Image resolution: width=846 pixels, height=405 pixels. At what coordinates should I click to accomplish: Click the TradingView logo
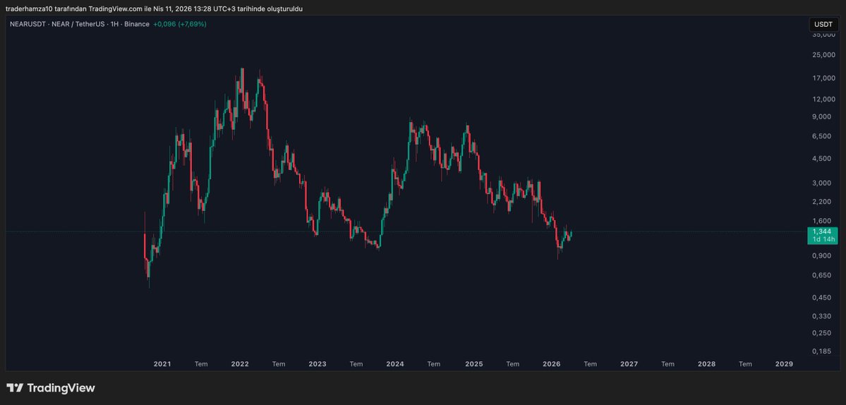(x=51, y=388)
